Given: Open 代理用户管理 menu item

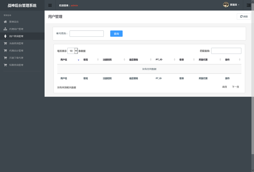Looking at the screenshot, I should [x=22, y=29].
